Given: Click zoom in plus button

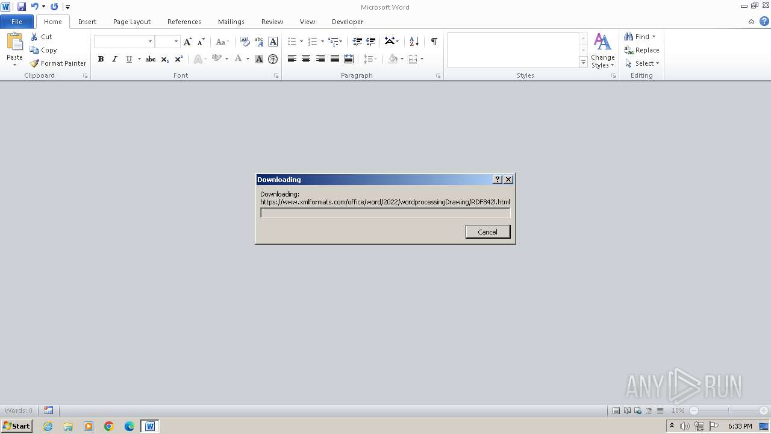Looking at the screenshot, I should pyautogui.click(x=764, y=410).
